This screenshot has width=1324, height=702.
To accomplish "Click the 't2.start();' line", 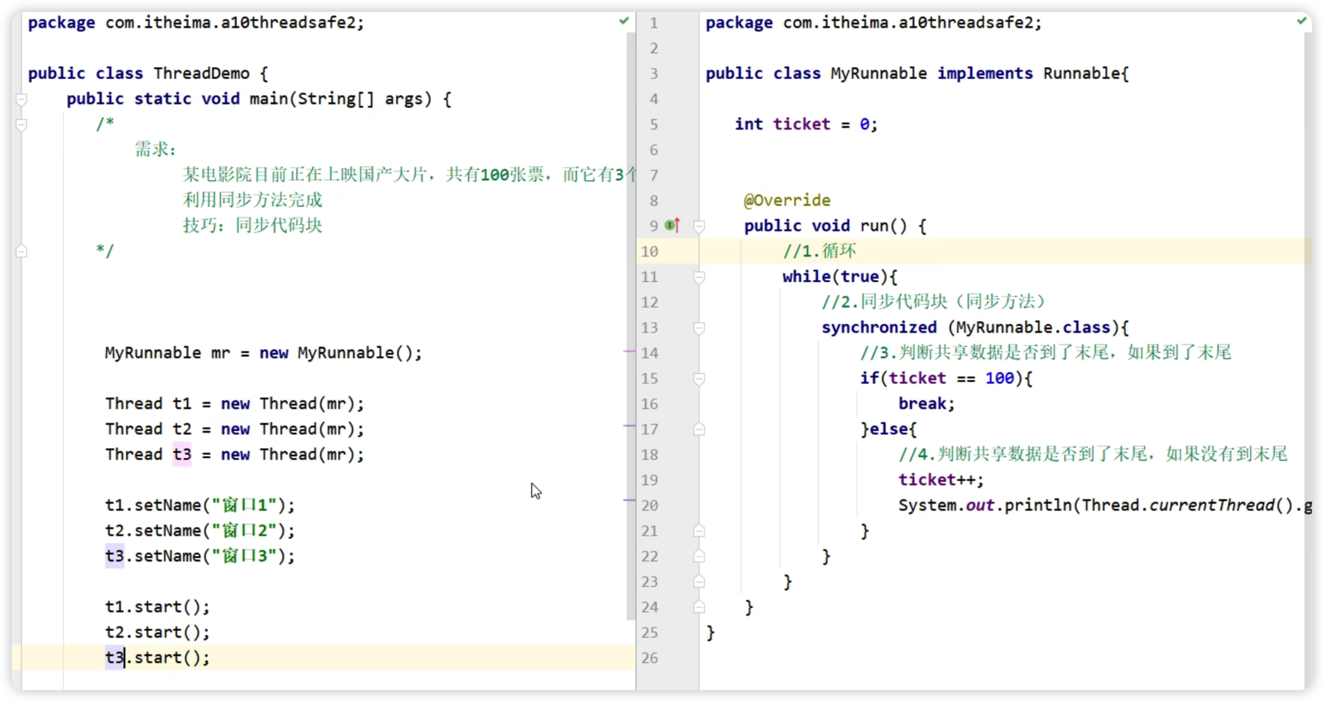I will click(157, 632).
